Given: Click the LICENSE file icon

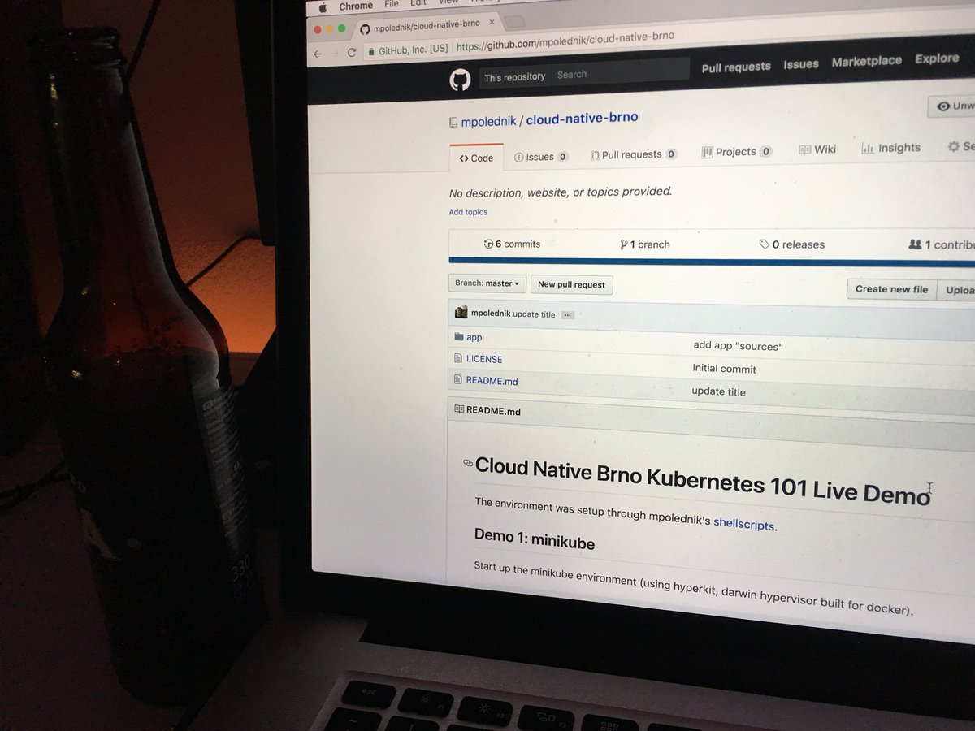Looking at the screenshot, I should [x=458, y=358].
